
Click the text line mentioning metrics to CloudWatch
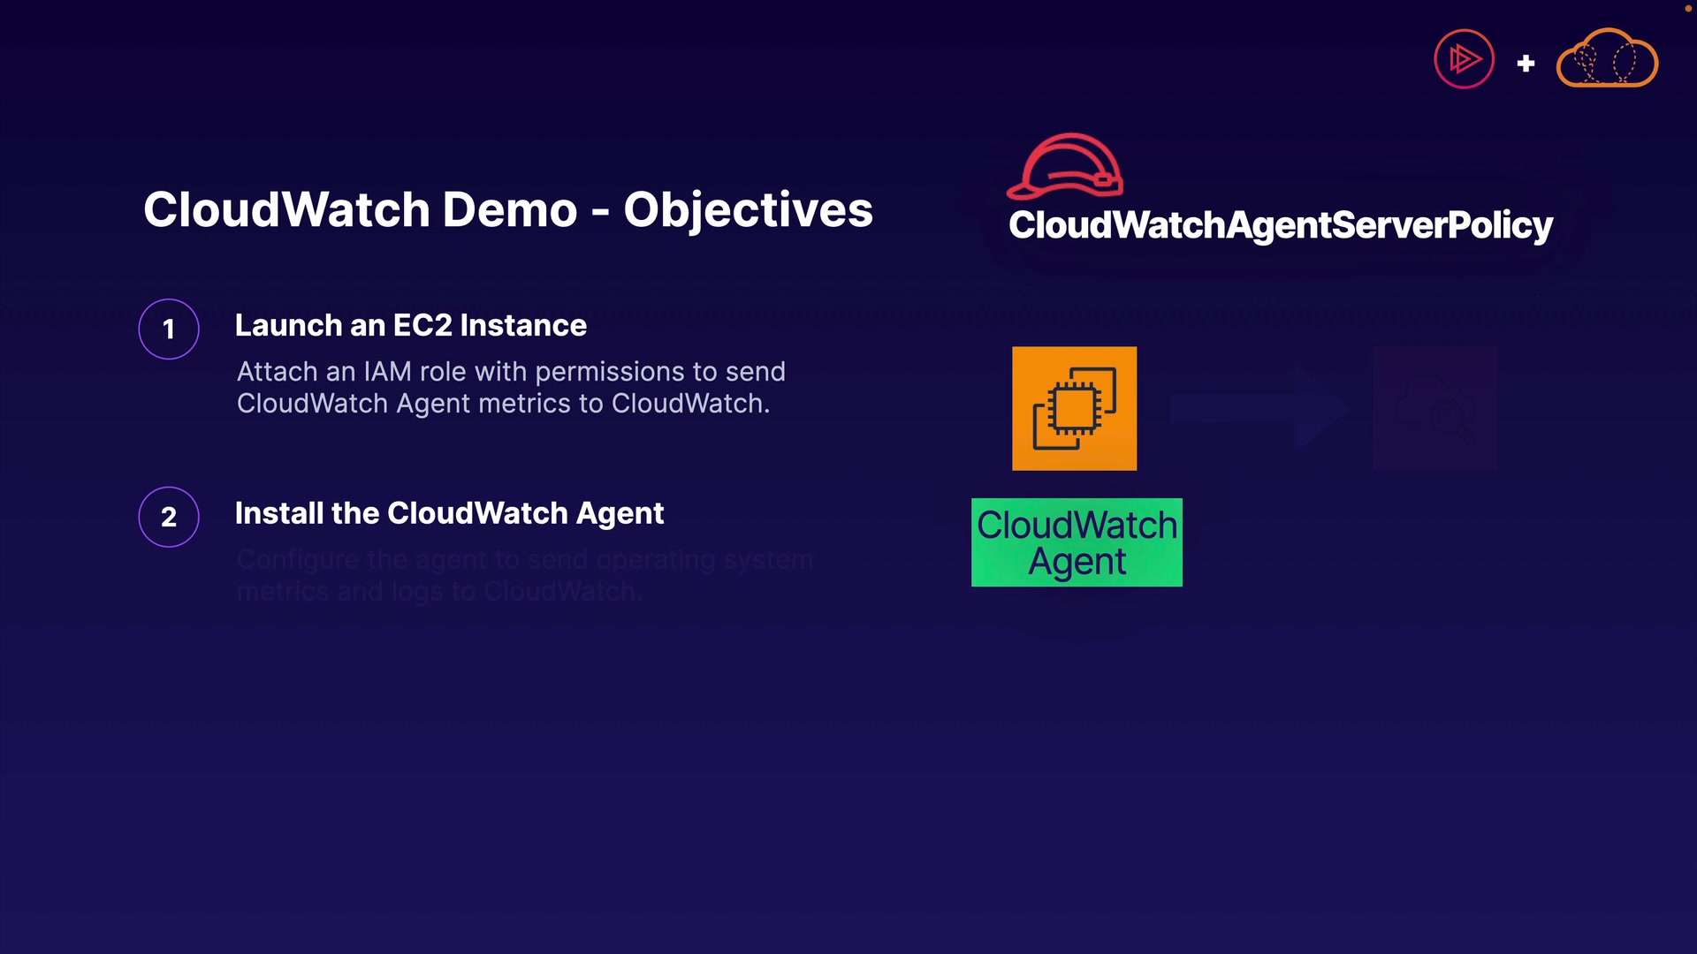pyautogui.click(x=503, y=404)
